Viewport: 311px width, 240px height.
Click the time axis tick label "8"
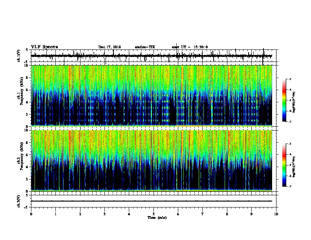[227, 214]
